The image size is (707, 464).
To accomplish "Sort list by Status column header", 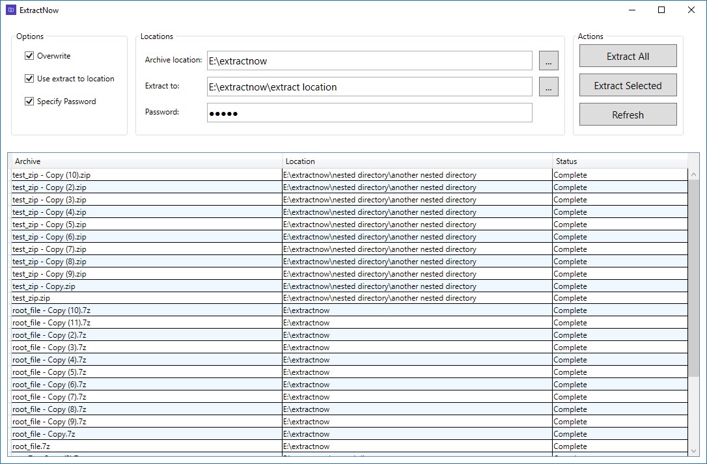I will (x=620, y=161).
